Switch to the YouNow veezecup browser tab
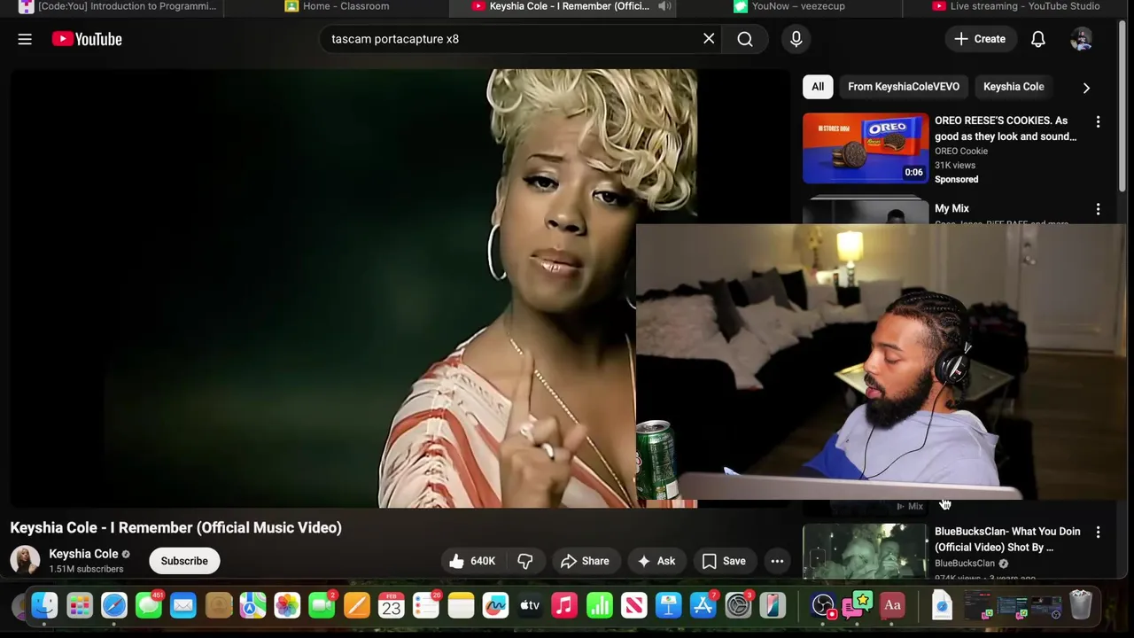Viewport: 1134px width, 638px height. coord(789,6)
